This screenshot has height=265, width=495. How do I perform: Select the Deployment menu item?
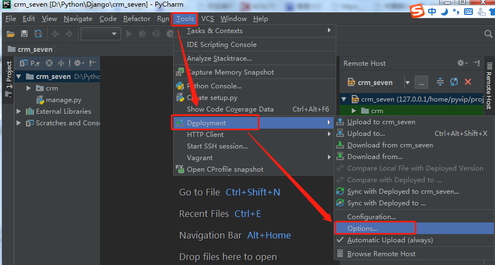[x=254, y=123]
